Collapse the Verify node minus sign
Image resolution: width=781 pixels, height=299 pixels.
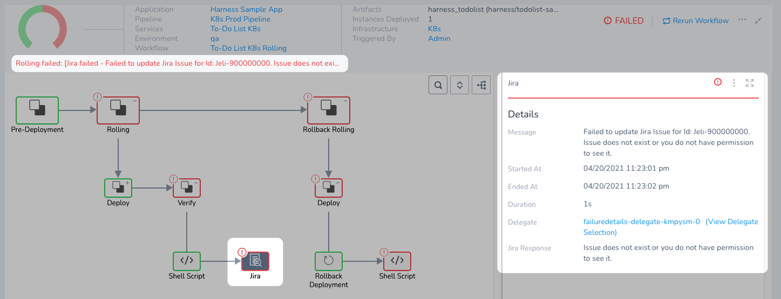click(196, 183)
